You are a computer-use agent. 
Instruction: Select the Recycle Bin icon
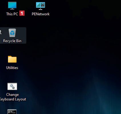(12, 33)
